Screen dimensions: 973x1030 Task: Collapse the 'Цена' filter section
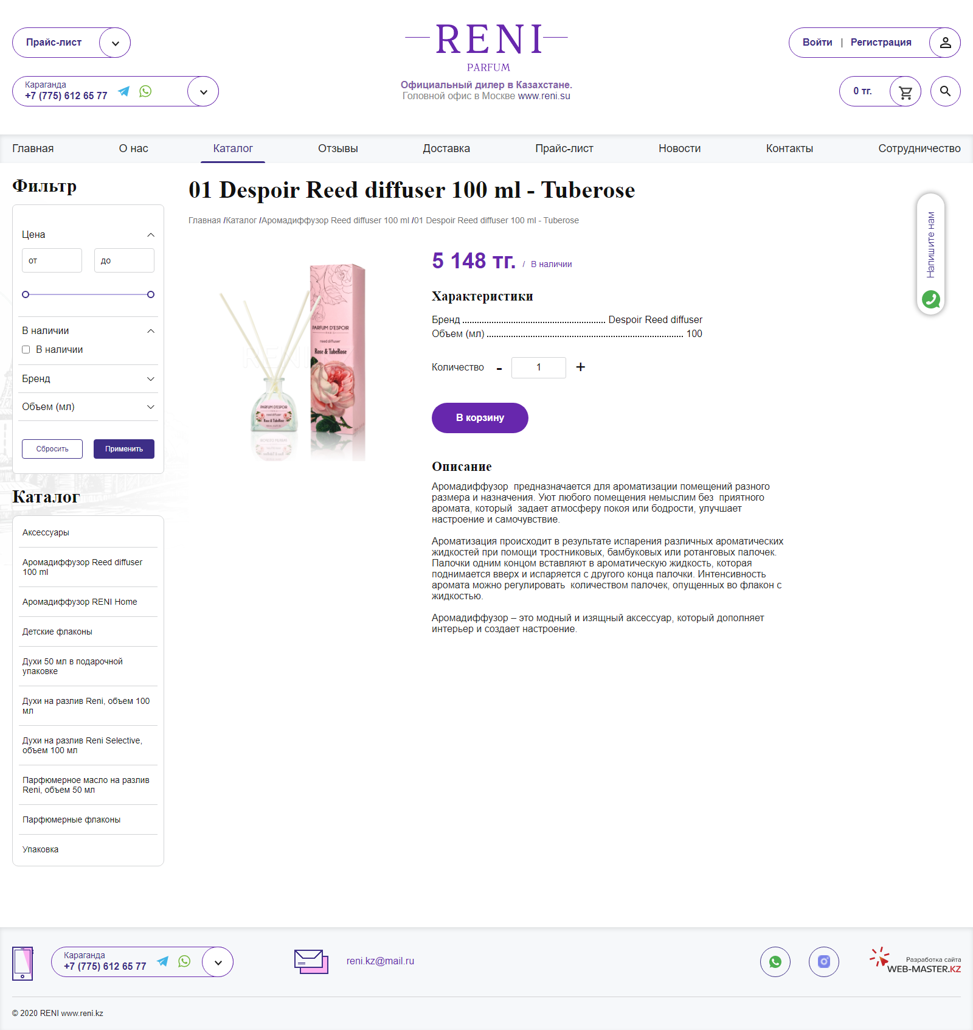(151, 235)
